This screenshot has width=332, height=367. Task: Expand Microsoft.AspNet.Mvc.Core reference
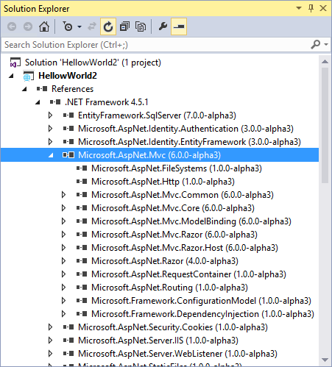(x=63, y=208)
